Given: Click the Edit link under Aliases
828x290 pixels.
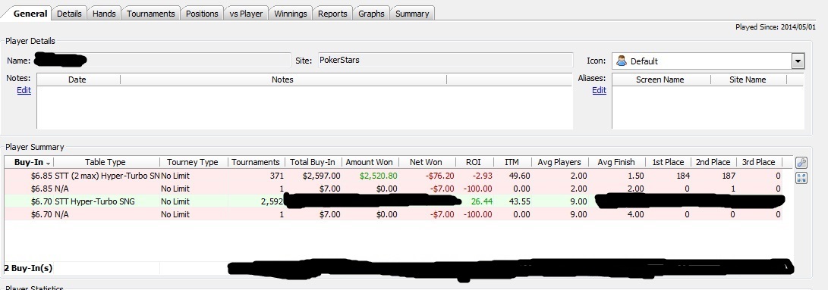Looking at the screenshot, I should [599, 90].
